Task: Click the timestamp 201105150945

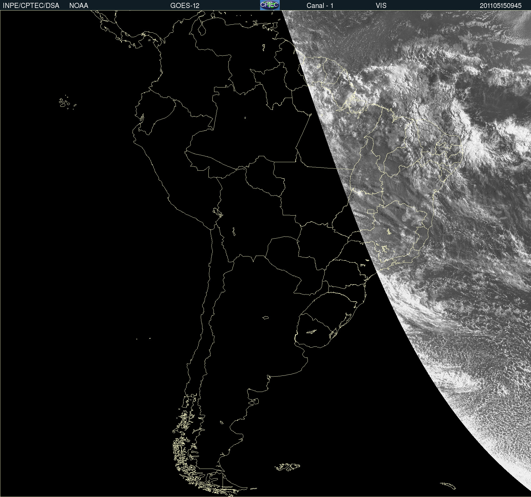Action: [x=501, y=6]
